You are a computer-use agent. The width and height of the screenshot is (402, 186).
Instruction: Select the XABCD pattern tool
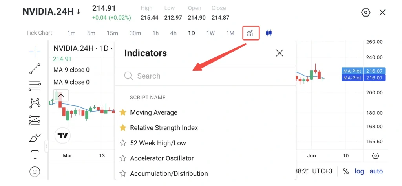coord(35,103)
